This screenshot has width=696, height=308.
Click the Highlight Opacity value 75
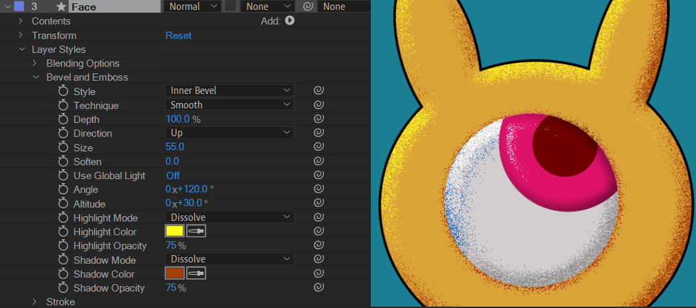(x=172, y=245)
